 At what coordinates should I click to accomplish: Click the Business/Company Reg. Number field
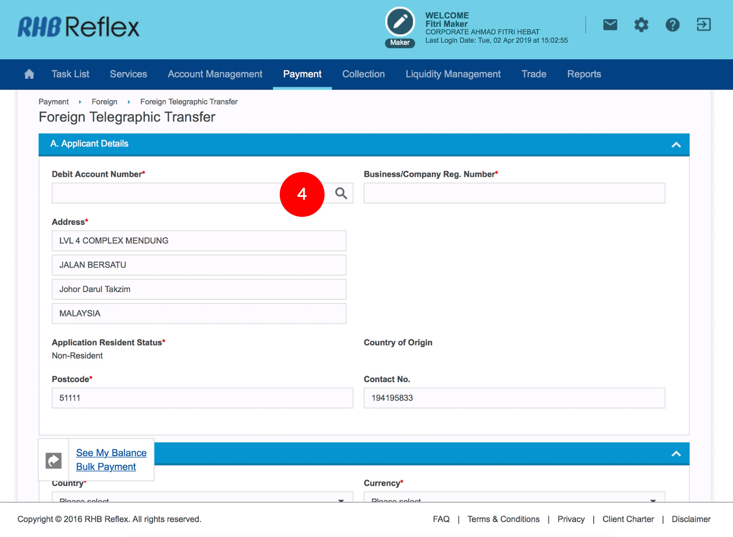coord(514,193)
